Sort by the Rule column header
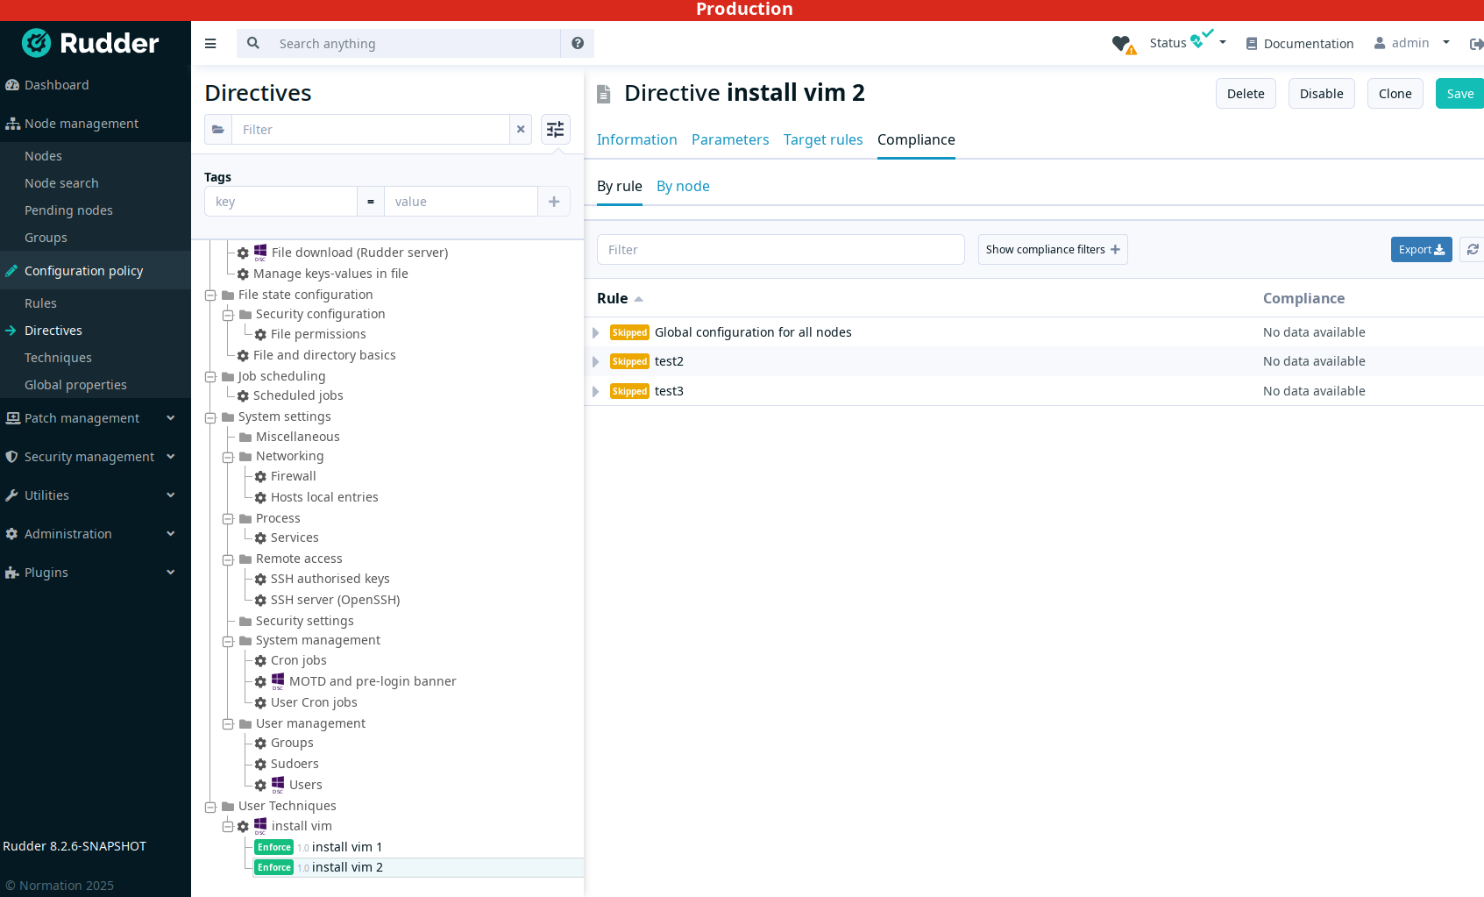 coord(620,298)
